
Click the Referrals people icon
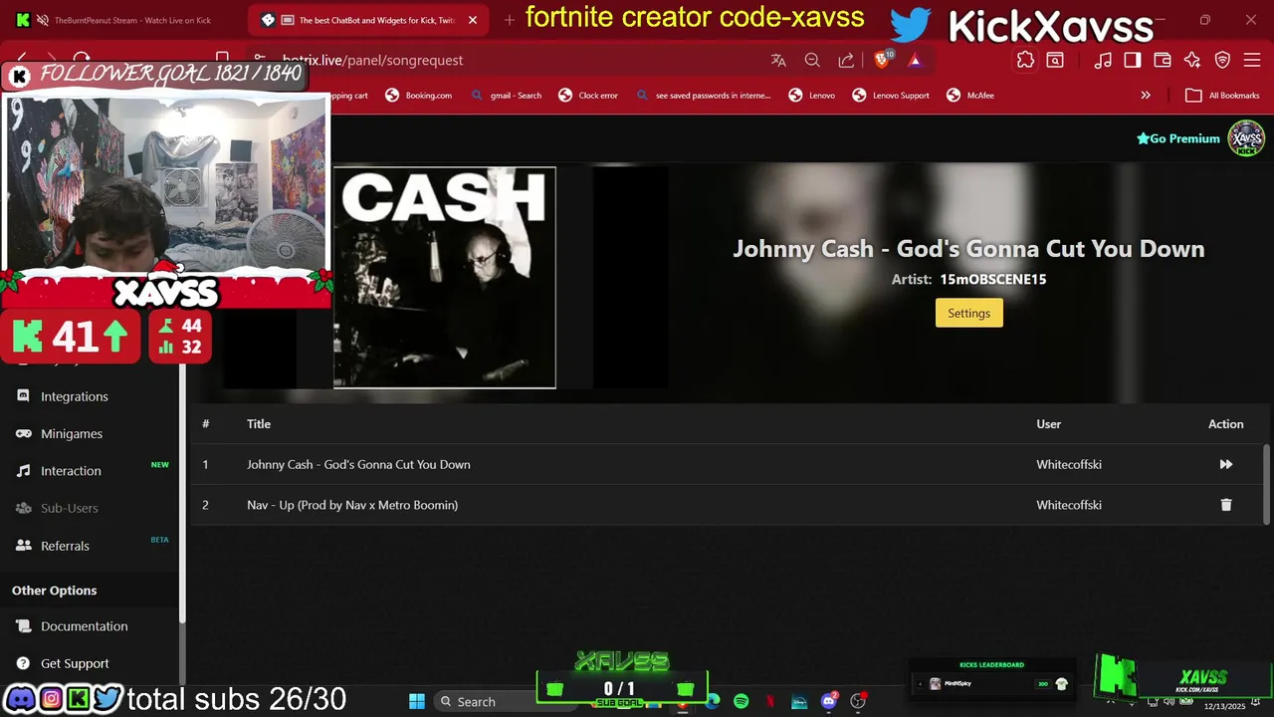(x=23, y=546)
